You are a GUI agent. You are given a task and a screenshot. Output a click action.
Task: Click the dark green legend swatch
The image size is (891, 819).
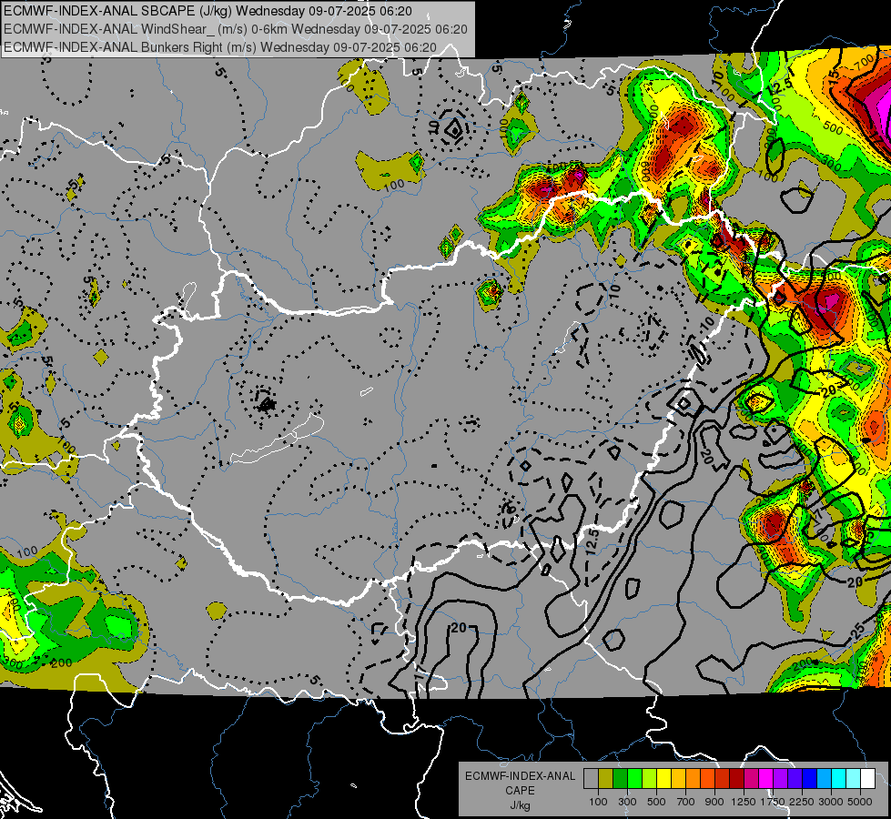(620, 779)
